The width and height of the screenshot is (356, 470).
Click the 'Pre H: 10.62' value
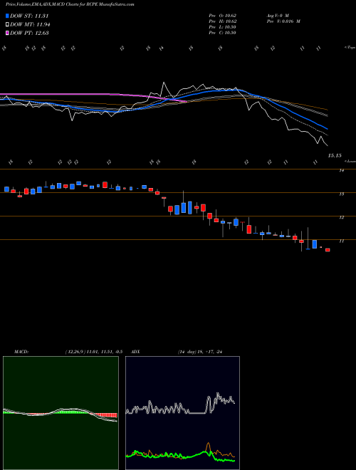pyautogui.click(x=222, y=21)
